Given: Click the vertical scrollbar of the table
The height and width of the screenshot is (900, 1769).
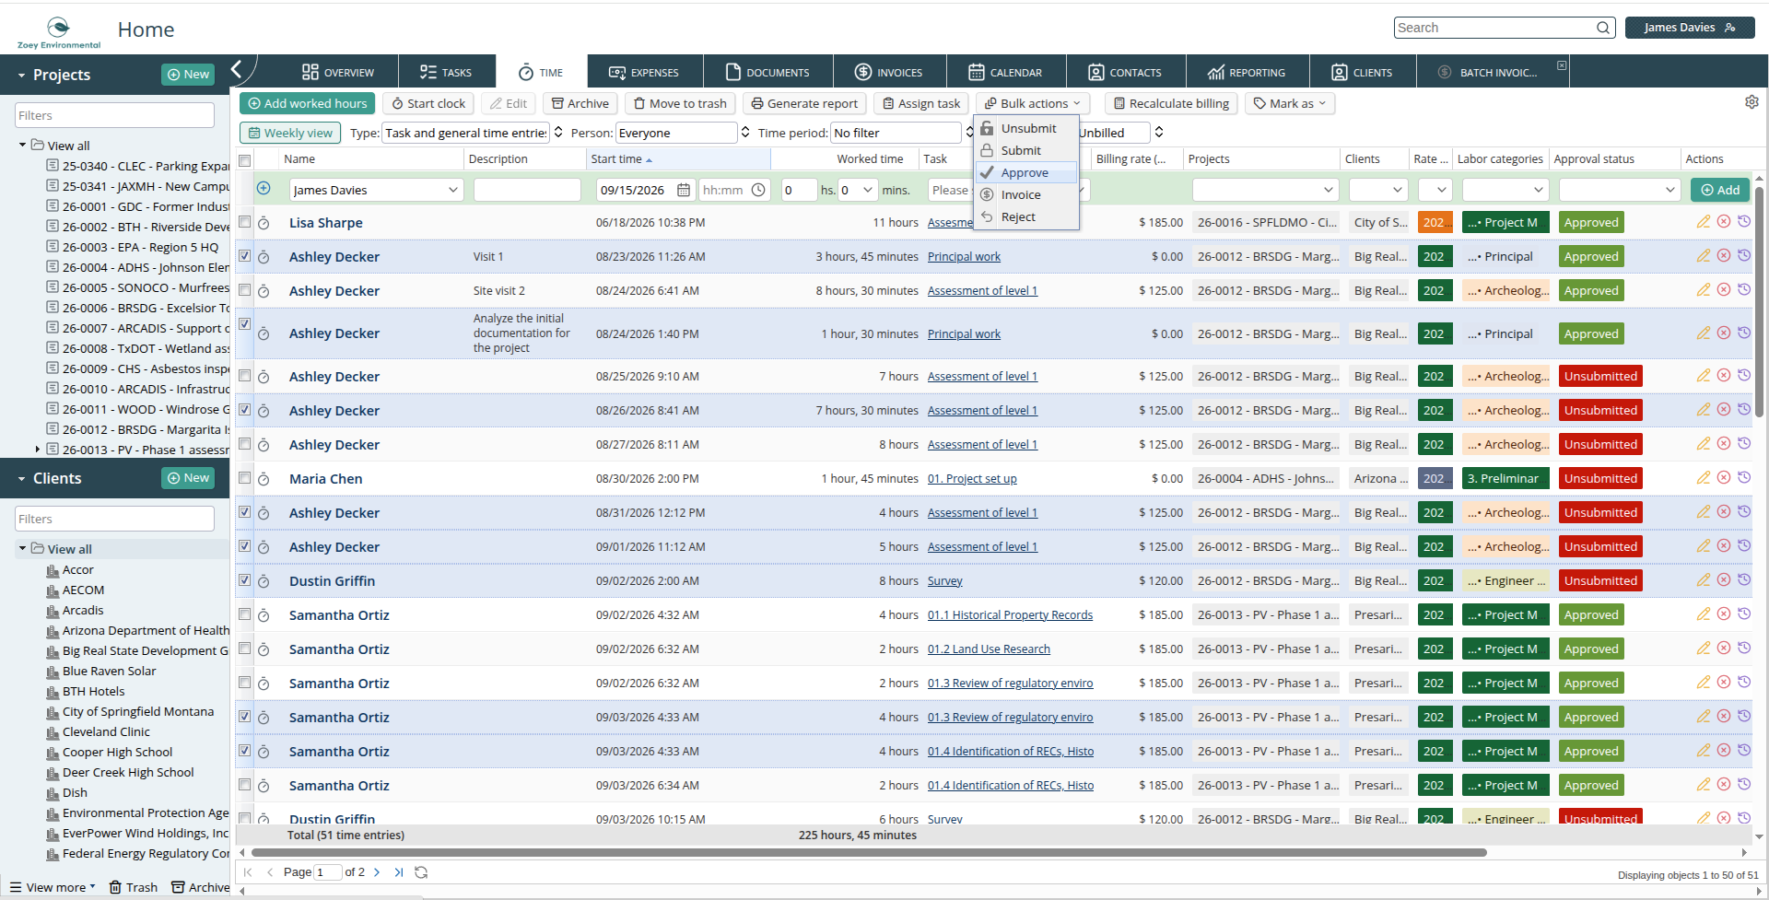Looking at the screenshot, I should (x=1759, y=302).
